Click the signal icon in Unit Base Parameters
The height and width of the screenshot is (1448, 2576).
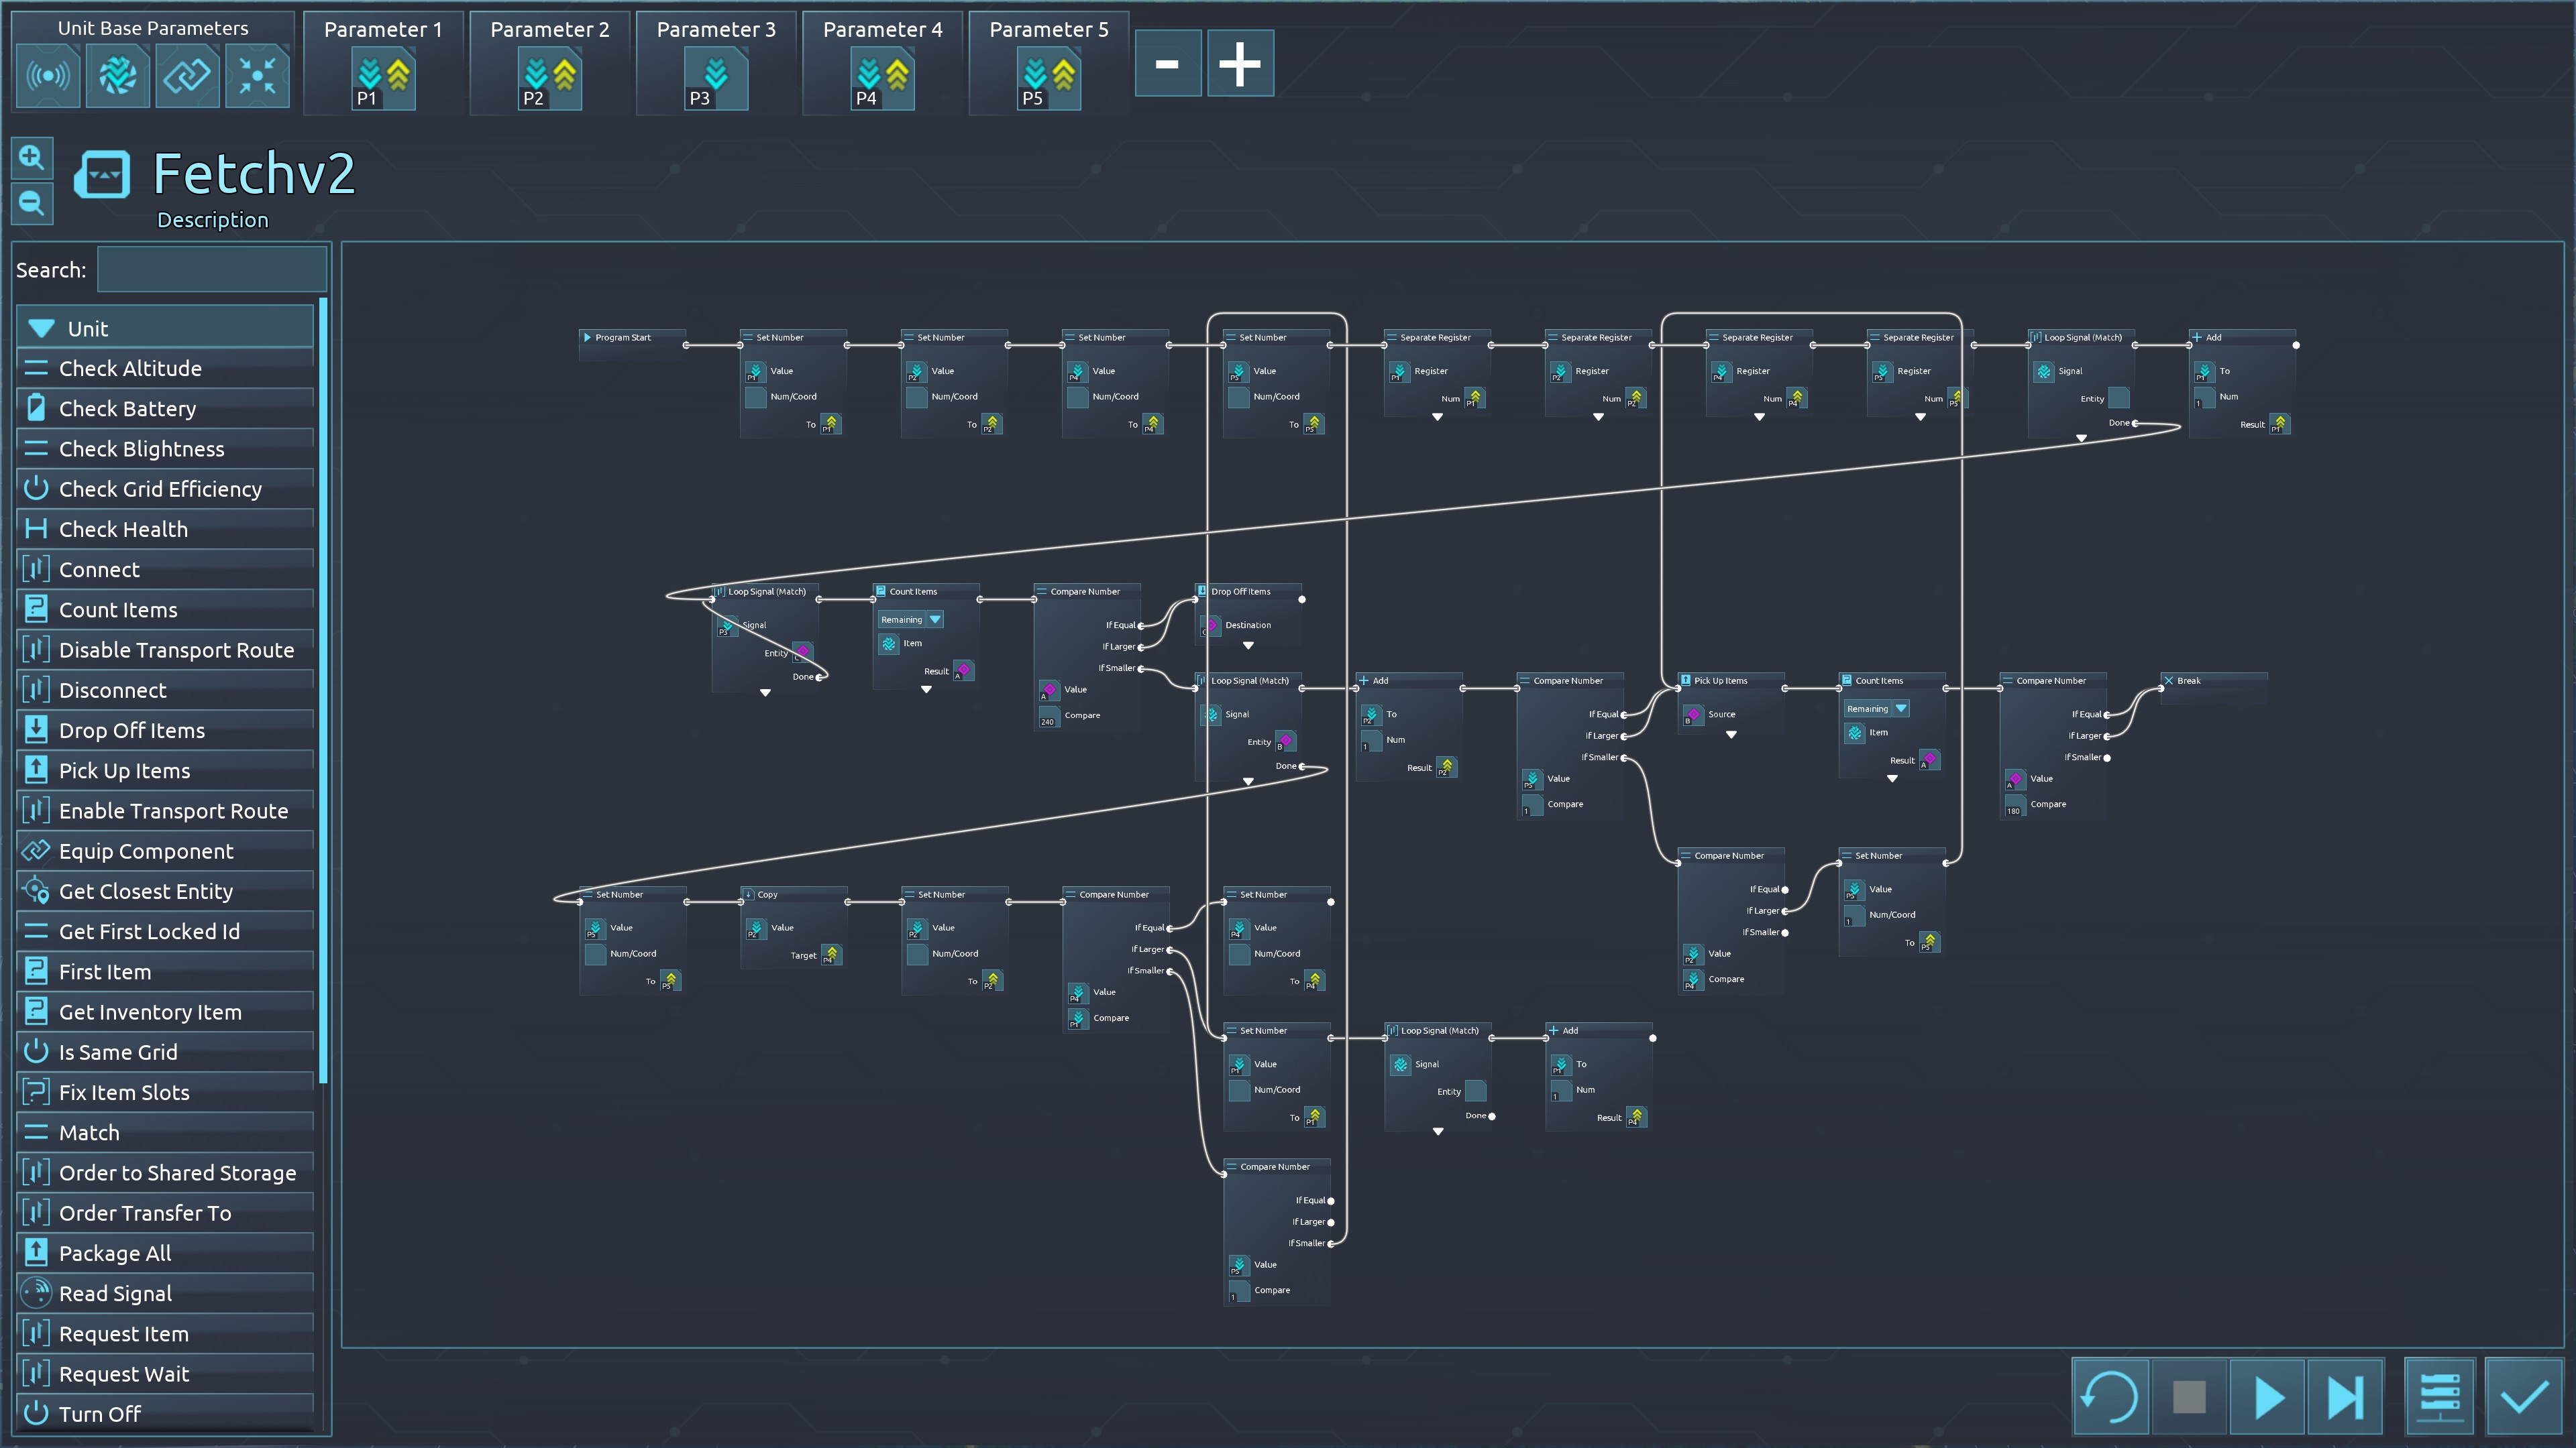[48, 76]
